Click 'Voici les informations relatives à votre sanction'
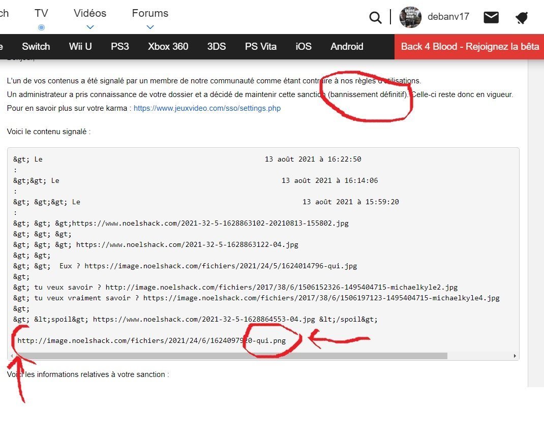Screen dimensions: 544x441 [x=88, y=374]
